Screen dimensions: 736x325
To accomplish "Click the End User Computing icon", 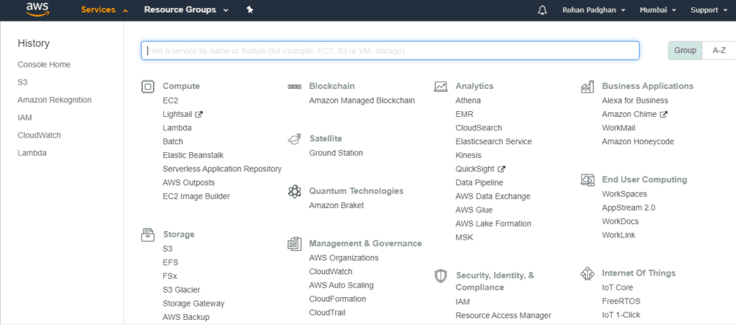I will (588, 180).
